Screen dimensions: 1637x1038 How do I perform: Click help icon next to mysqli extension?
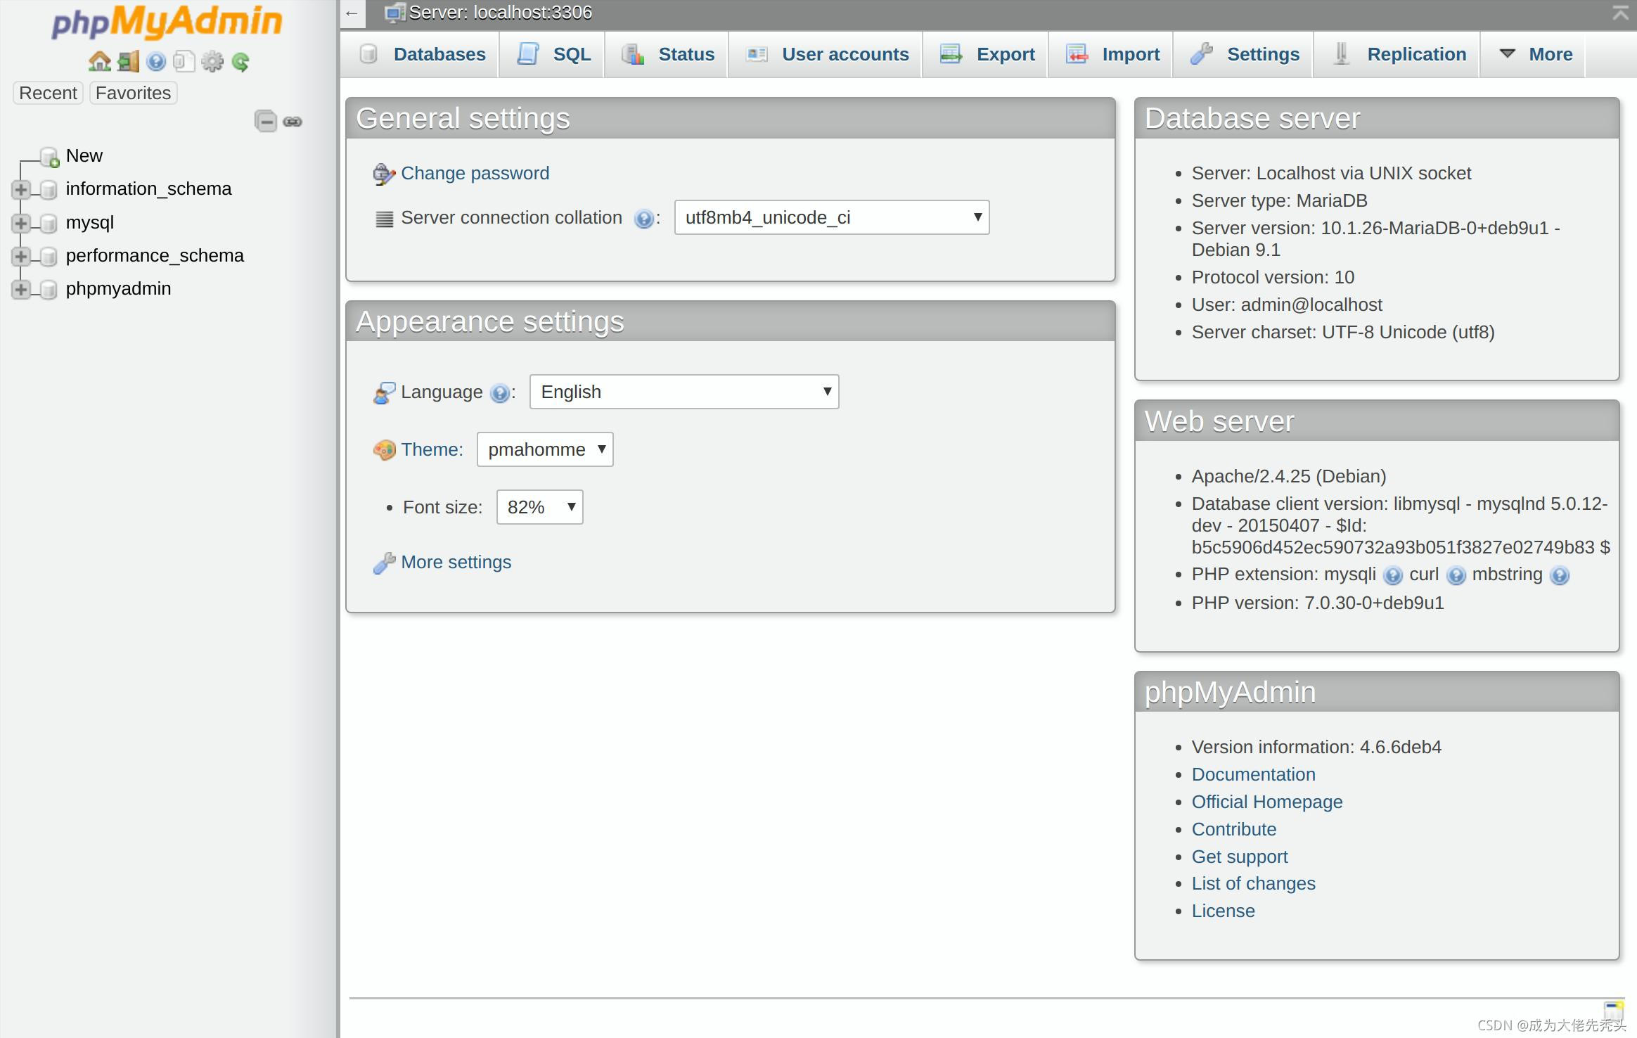[x=1392, y=576]
